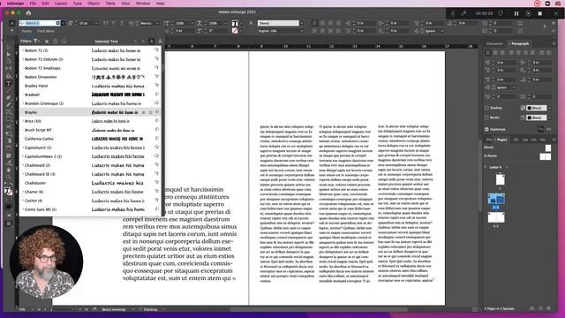Enable the Shading checkbox
The width and height of the screenshot is (565, 318).
[486, 108]
